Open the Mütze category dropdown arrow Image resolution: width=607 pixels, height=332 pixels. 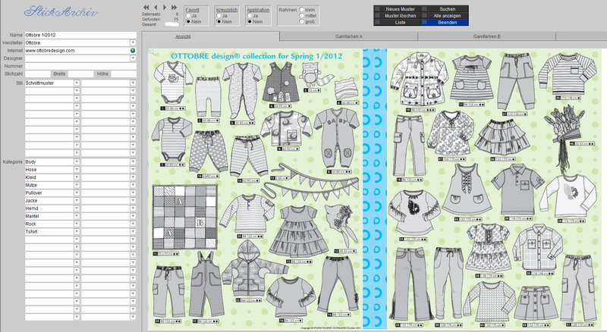[x=77, y=185]
